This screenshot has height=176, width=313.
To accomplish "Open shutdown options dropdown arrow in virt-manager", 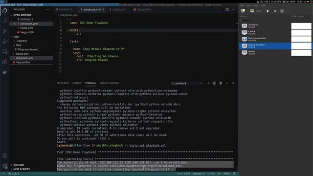I will [288, 11].
